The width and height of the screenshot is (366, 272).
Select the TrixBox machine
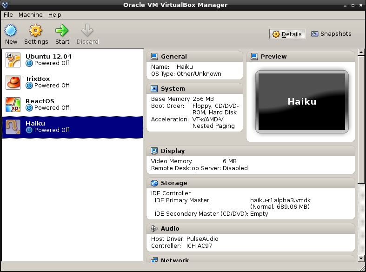point(73,82)
